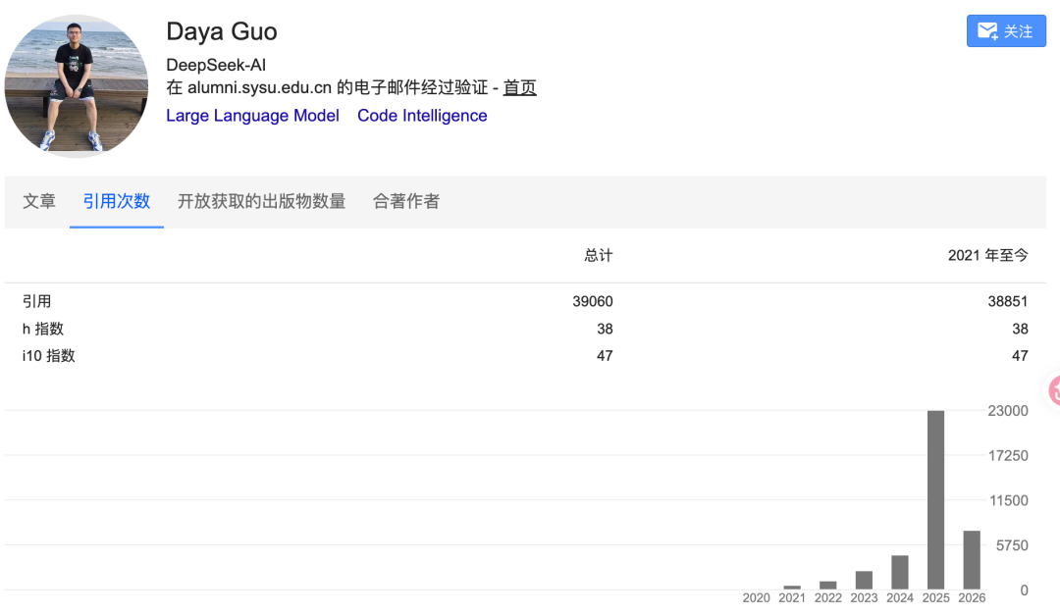Open the Large Language Model topic link
Screen dimensions: 1060x615
252,116
